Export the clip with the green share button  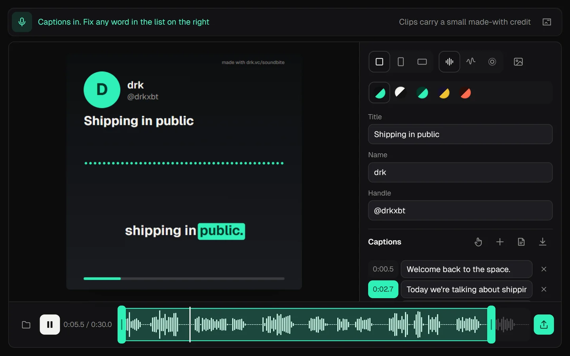pos(544,325)
